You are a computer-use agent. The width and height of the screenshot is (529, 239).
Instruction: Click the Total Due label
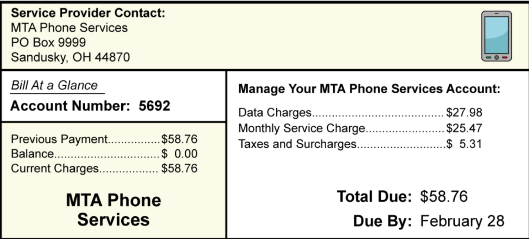click(x=374, y=196)
